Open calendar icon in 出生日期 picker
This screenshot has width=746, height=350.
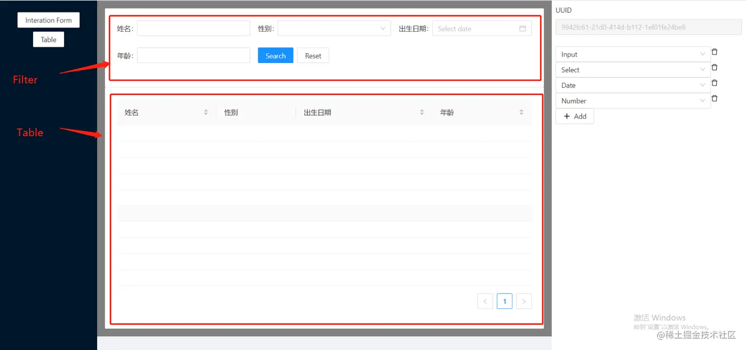(522, 29)
